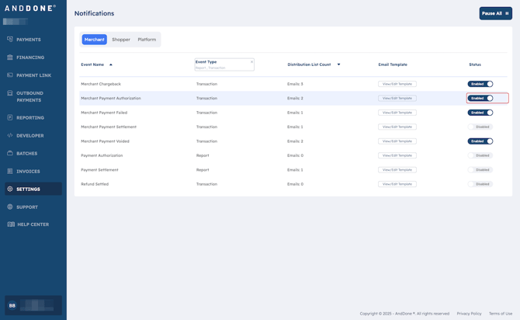Select the Payment Link icon

click(x=10, y=75)
